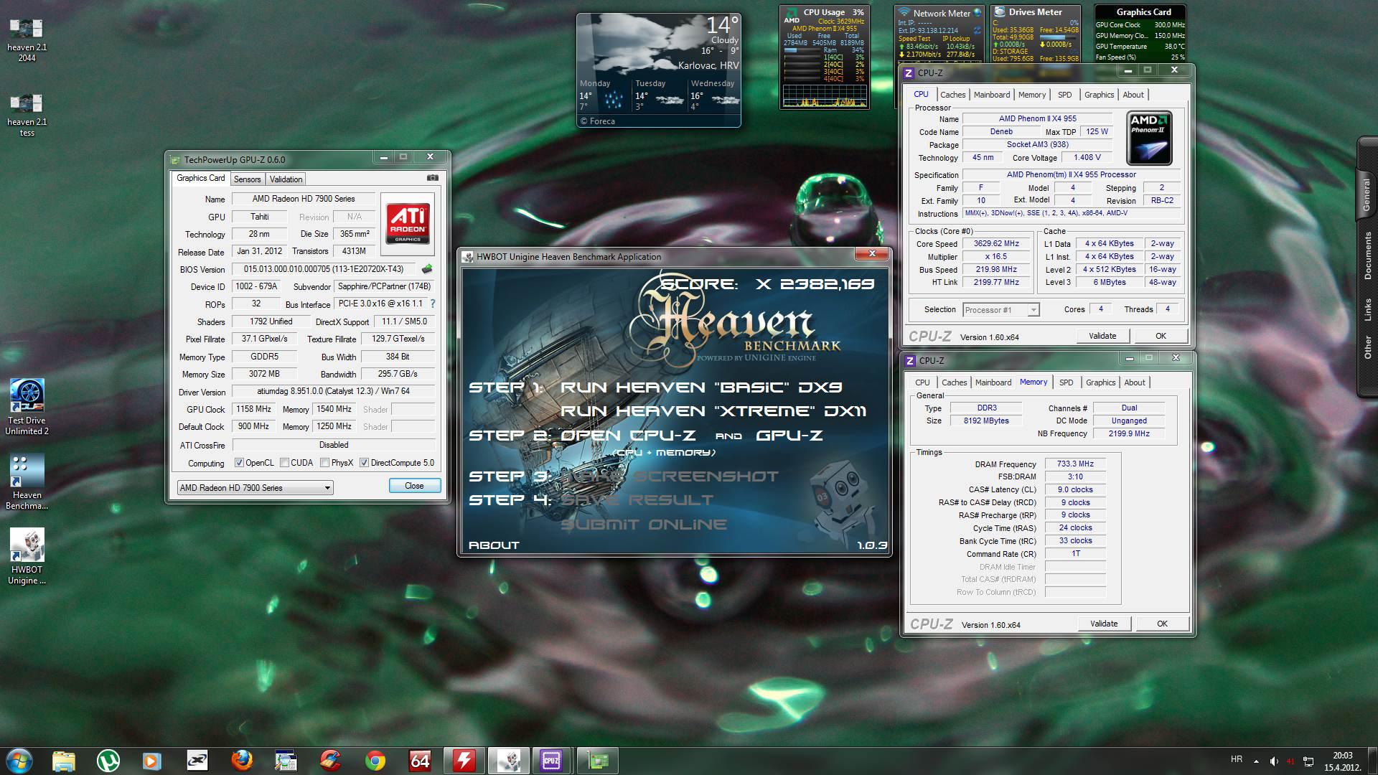Toggle the DirectCompute 5.0 checkbox
The image size is (1378, 775).
365,463
